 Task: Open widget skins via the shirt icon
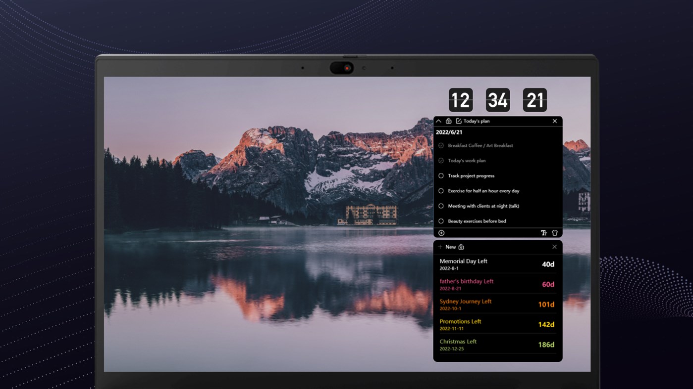[x=554, y=232]
